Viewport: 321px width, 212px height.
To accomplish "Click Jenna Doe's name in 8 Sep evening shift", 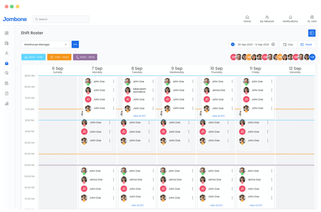I will pos(136,179).
